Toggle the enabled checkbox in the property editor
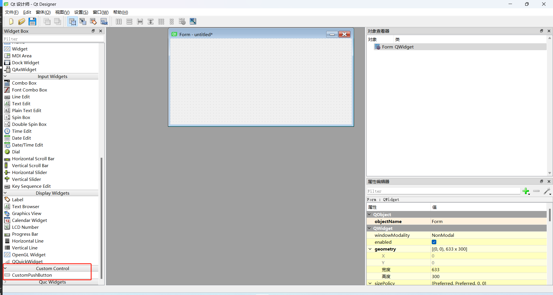 coord(434,242)
